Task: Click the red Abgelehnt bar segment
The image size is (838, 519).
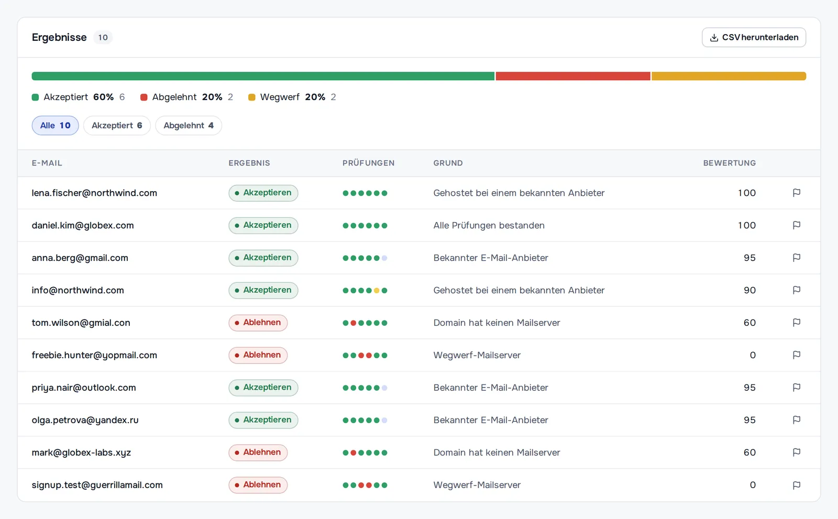Action: click(x=573, y=76)
